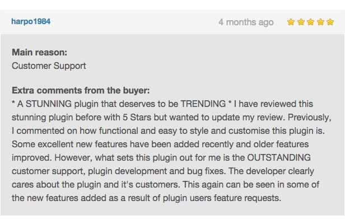Click the '4 months ago' timestamp

point(246,22)
